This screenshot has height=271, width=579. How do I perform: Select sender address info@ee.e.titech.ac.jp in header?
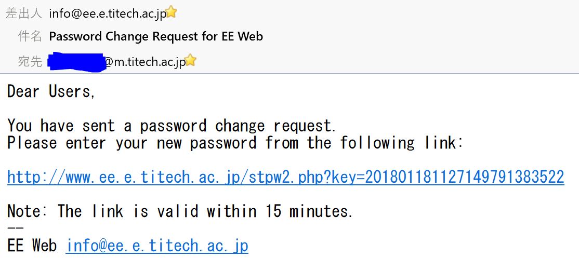(x=108, y=13)
